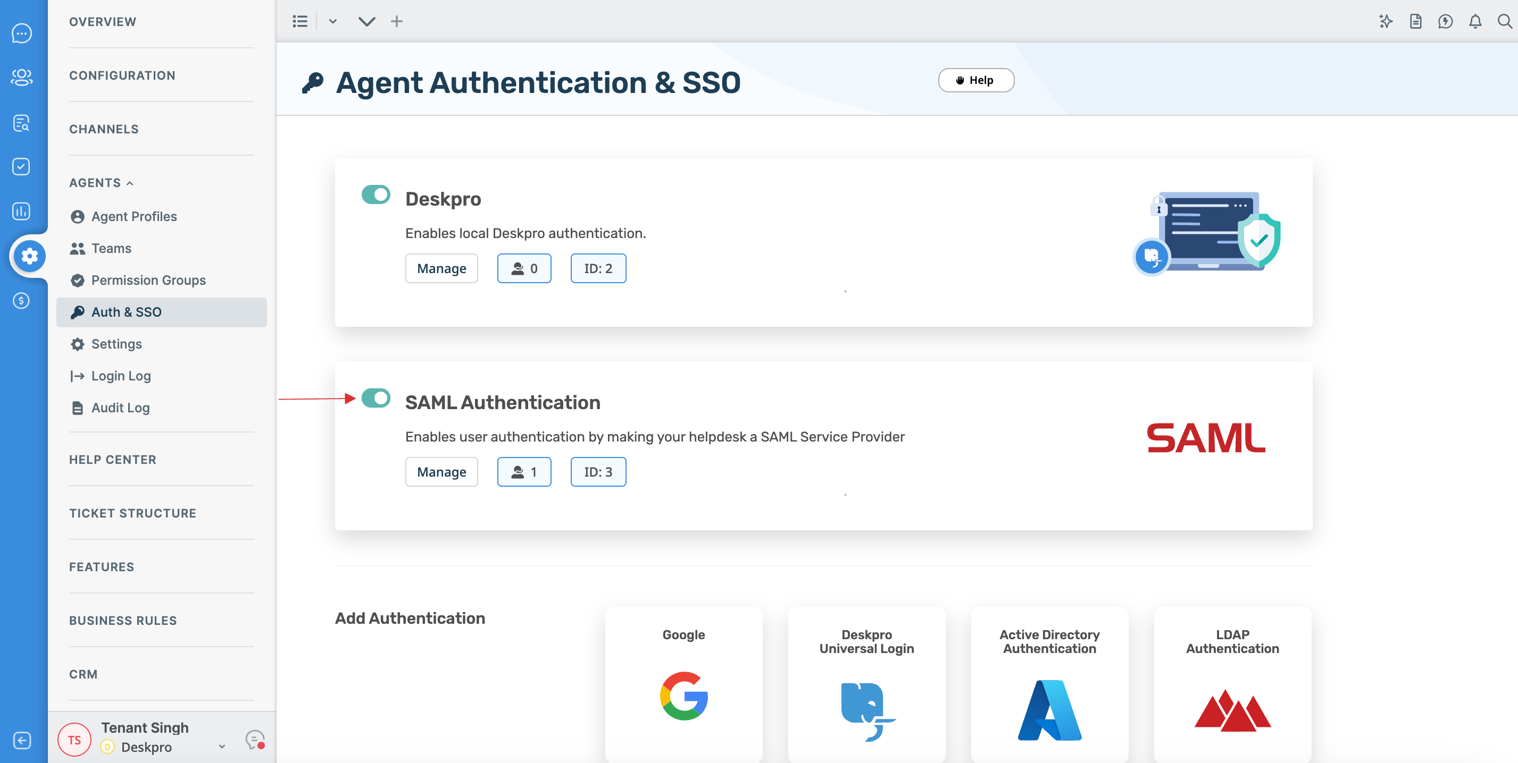
Task: Open the quick chat bolt icon
Action: click(x=1445, y=22)
